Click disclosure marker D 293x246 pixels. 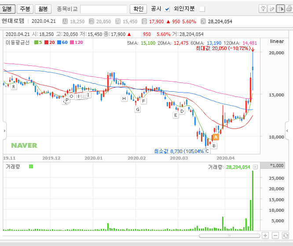tap(182, 111)
